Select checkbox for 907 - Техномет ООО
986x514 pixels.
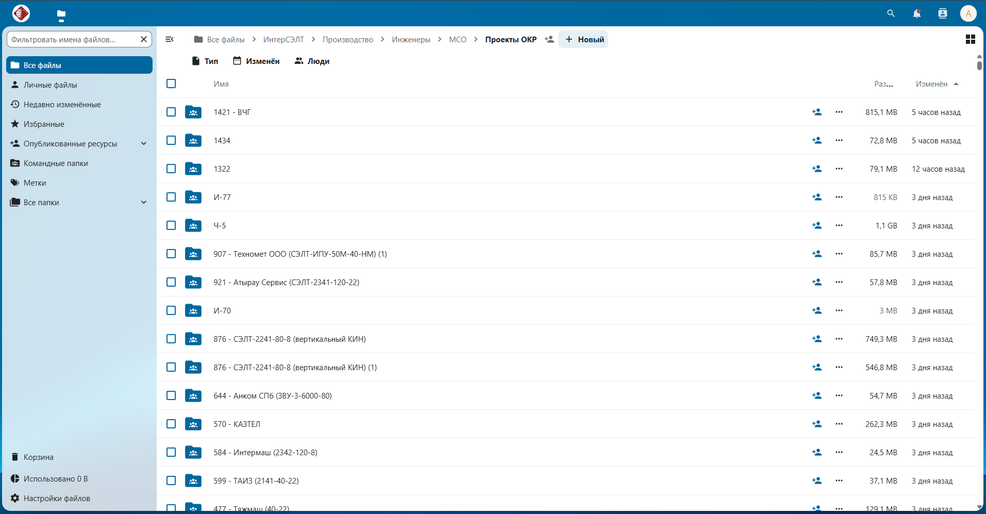click(x=171, y=254)
